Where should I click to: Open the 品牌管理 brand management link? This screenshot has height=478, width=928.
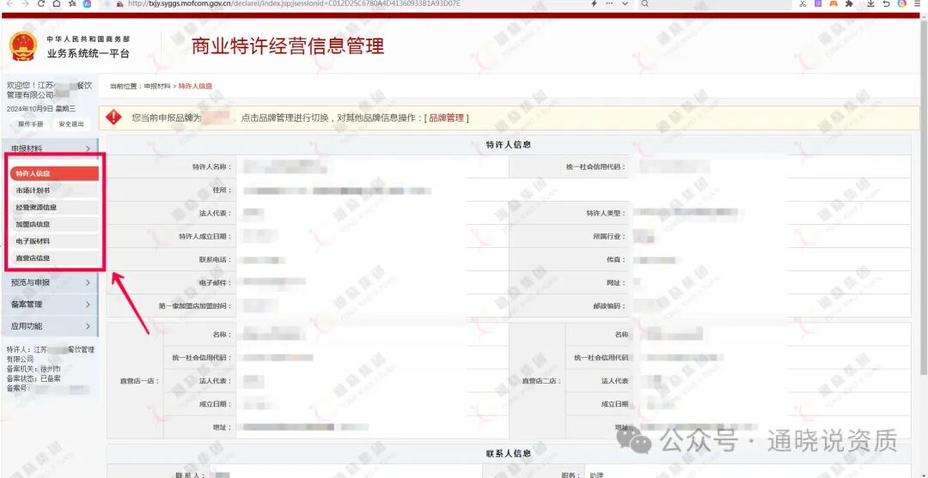pos(447,118)
